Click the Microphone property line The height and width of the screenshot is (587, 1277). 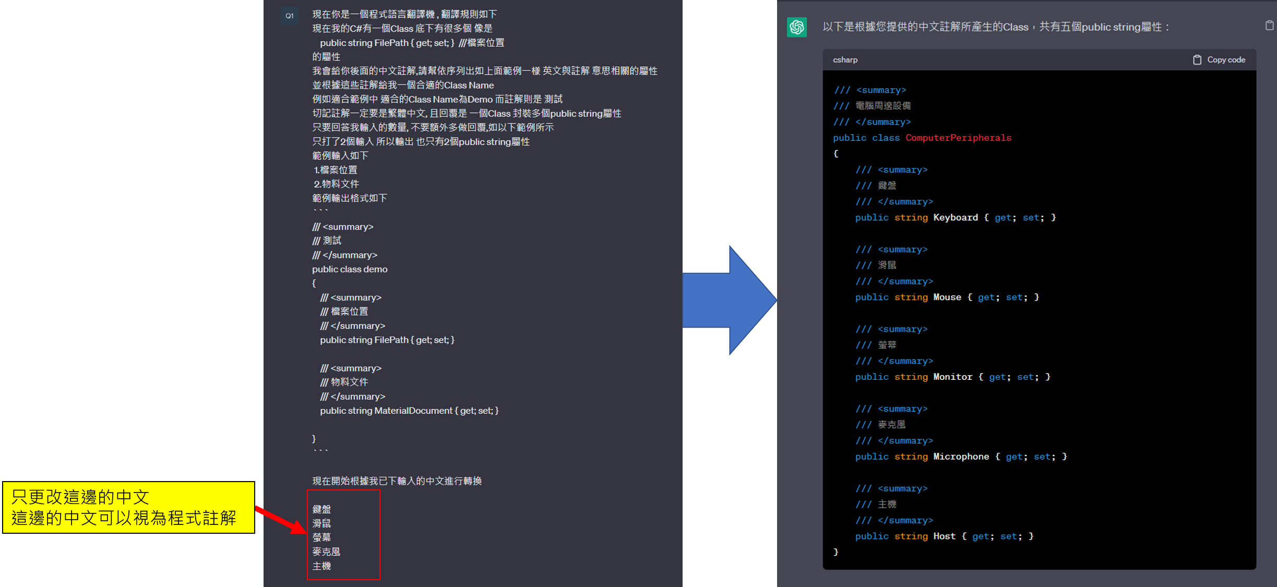pyautogui.click(x=961, y=457)
